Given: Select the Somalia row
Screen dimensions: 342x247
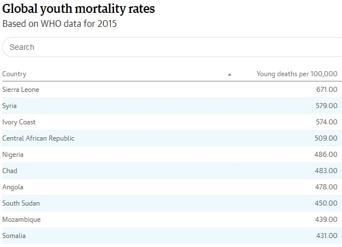Looking at the screenshot, I should (x=14, y=236).
